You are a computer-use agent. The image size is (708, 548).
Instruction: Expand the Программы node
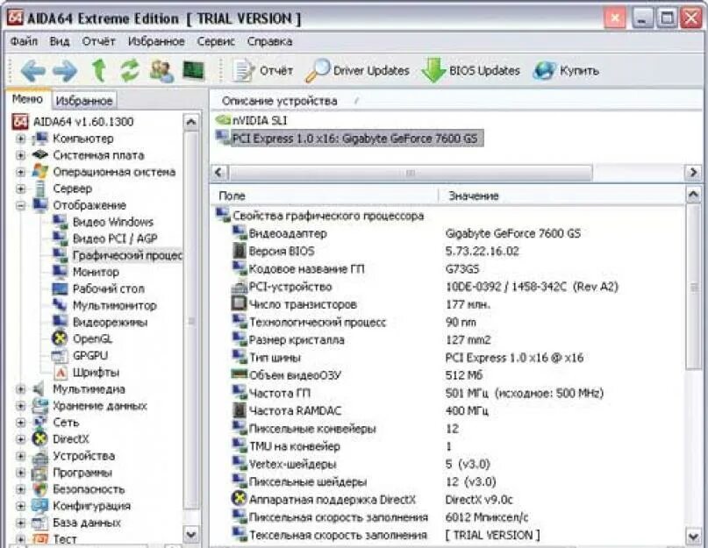click(x=20, y=473)
